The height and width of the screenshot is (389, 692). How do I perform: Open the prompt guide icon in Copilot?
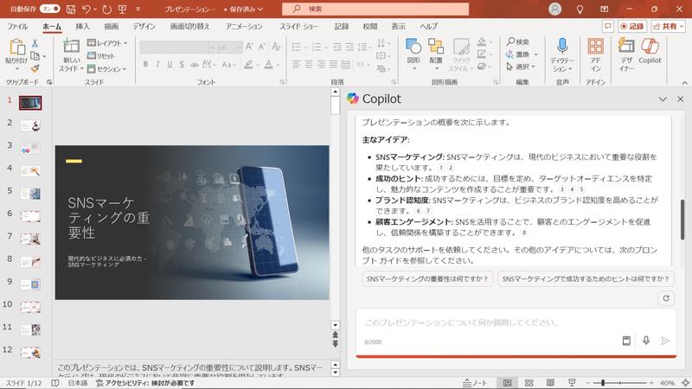[626, 341]
